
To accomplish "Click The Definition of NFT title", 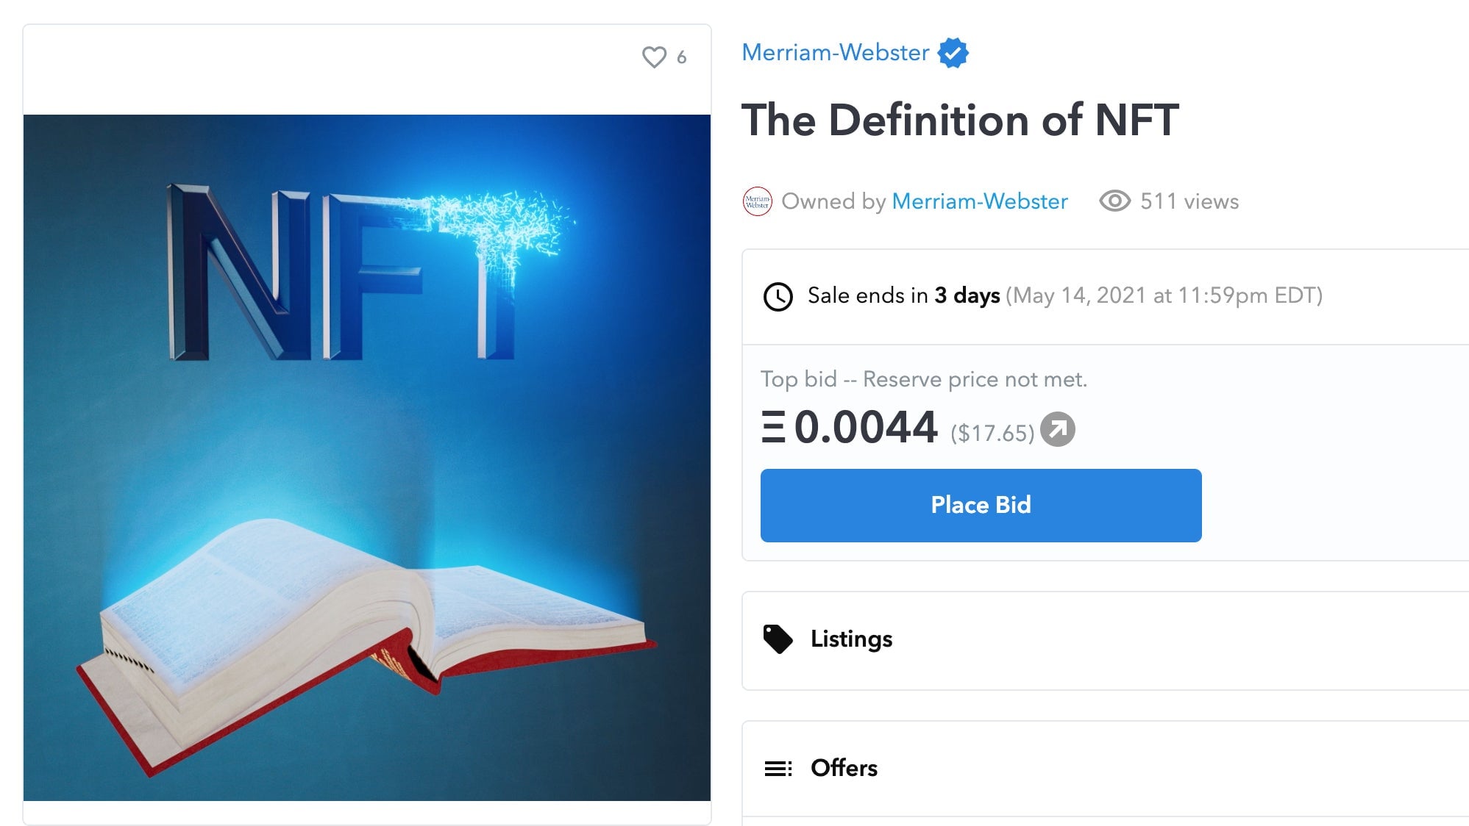I will (960, 120).
